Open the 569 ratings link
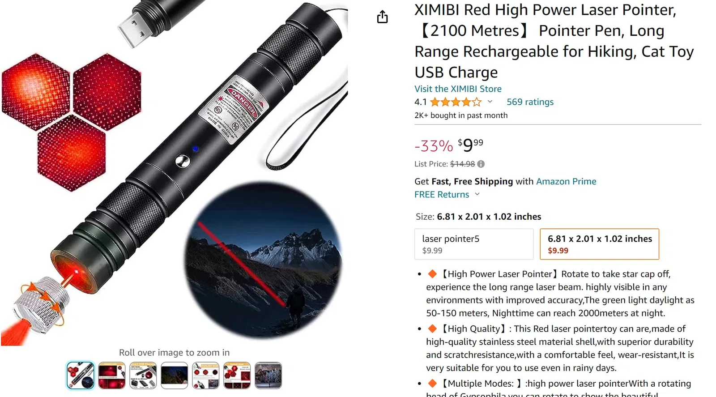 pyautogui.click(x=530, y=102)
